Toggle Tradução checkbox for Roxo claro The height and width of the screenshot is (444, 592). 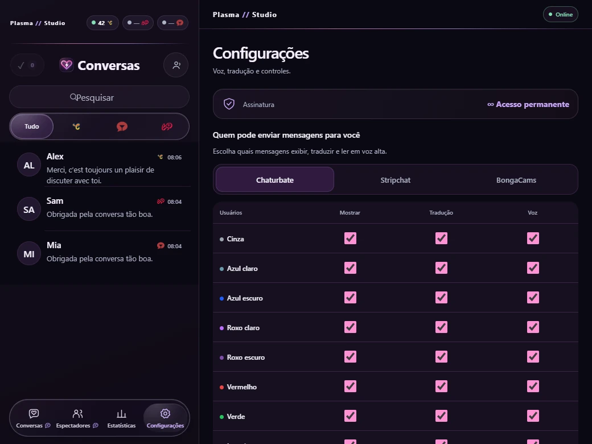[x=441, y=327]
